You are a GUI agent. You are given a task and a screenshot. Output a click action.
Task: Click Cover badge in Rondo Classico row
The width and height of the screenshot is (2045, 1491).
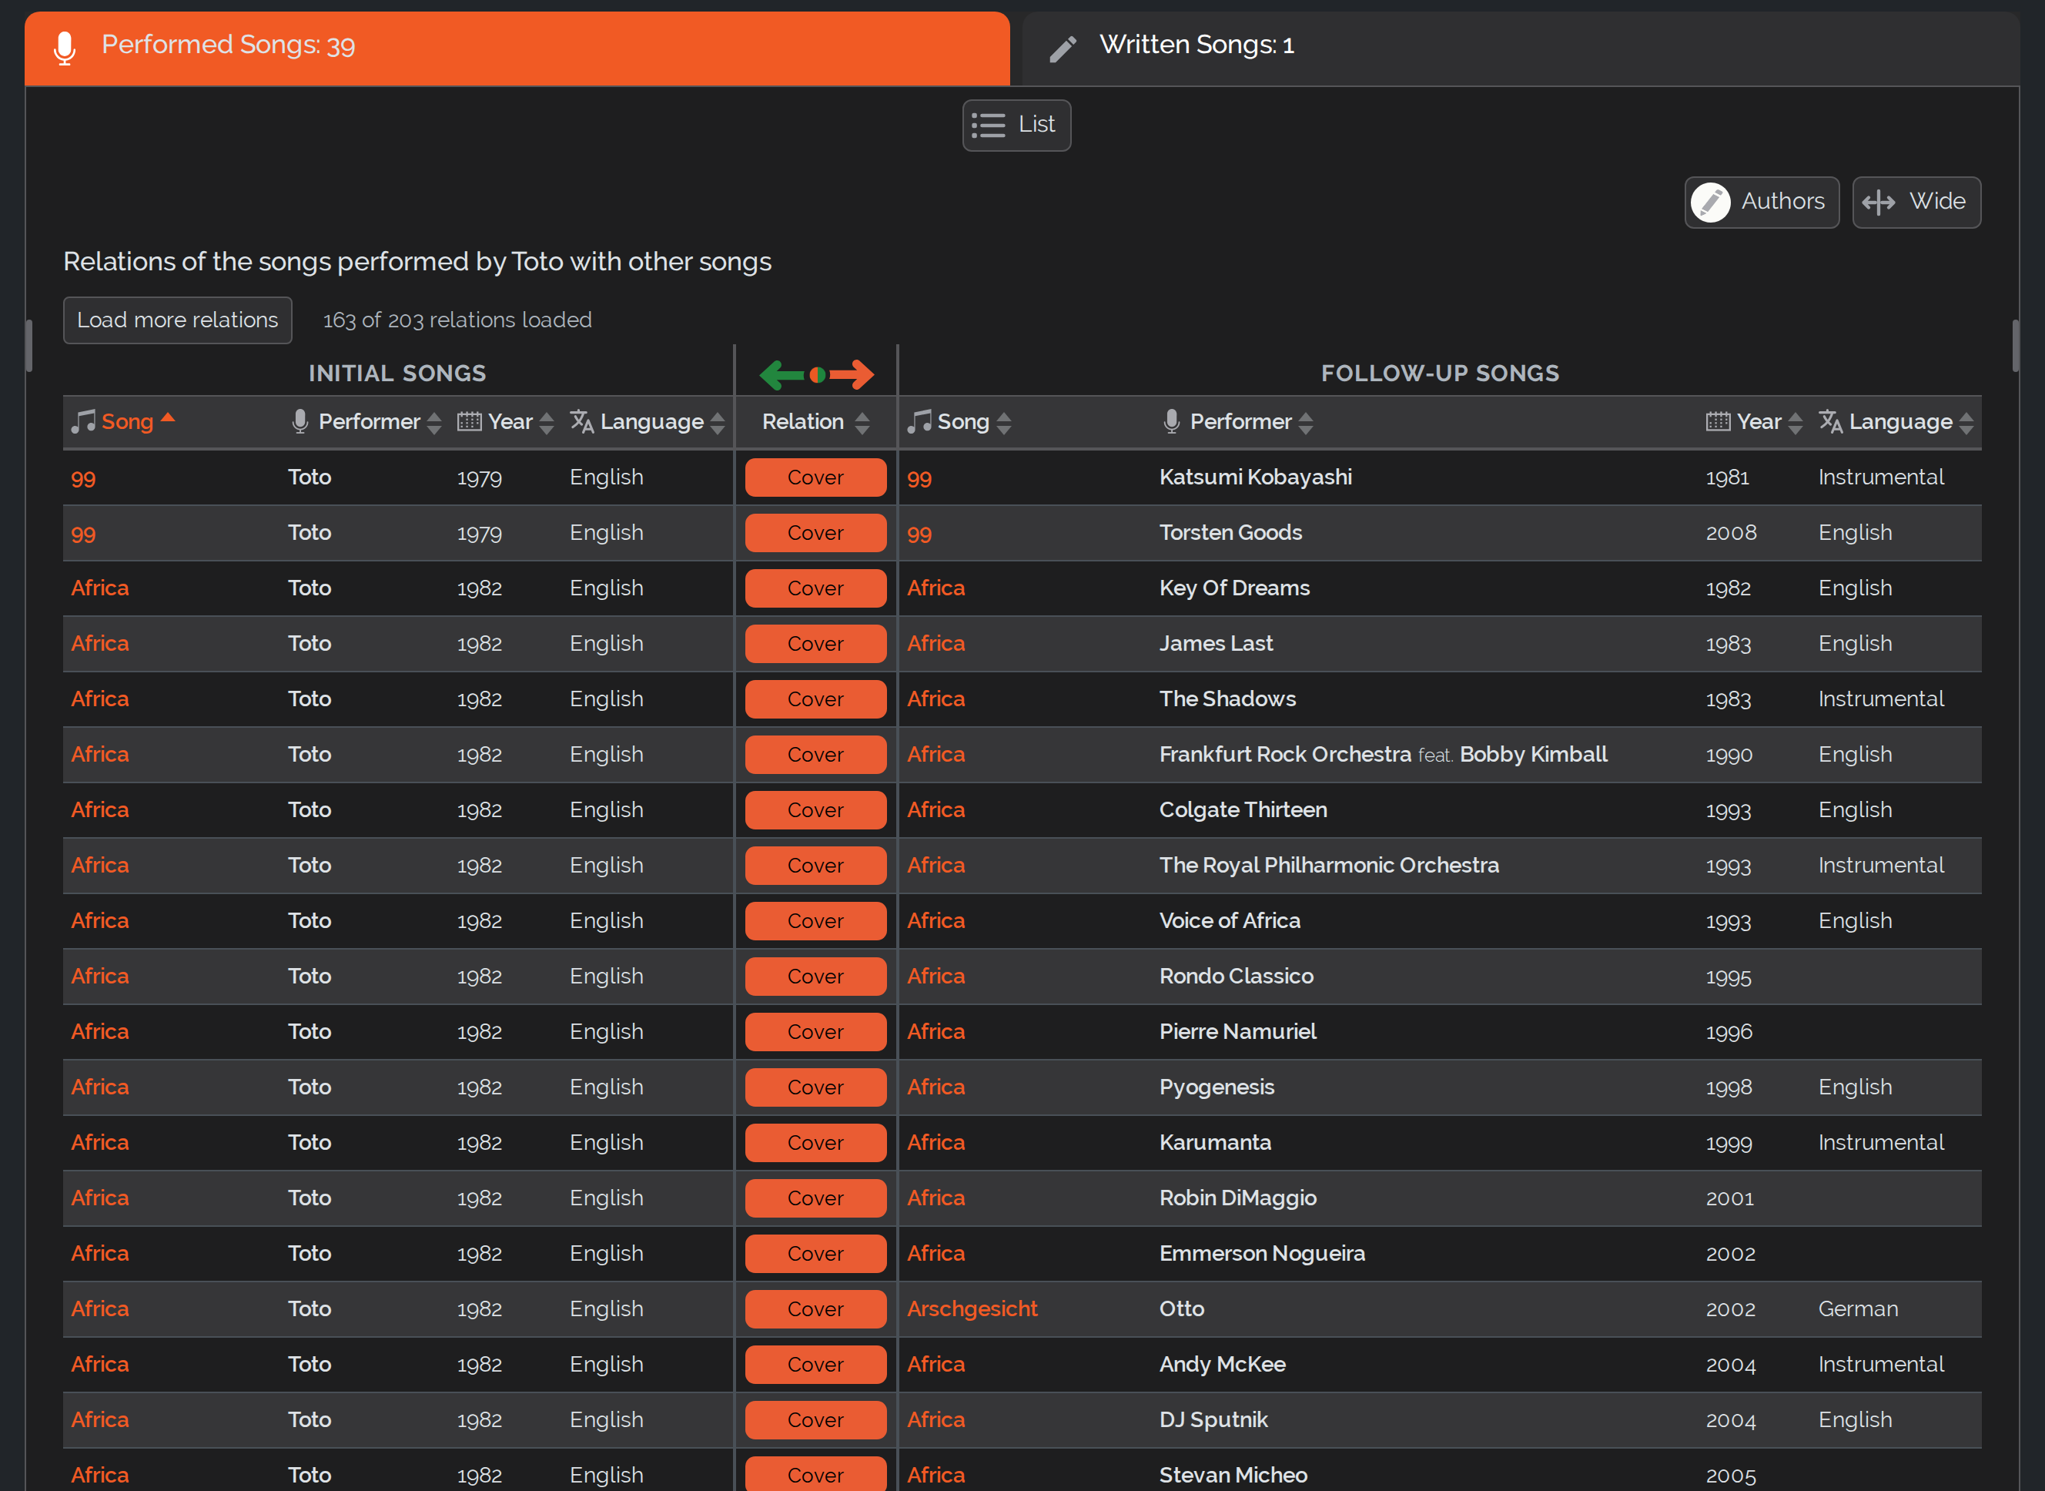pyautogui.click(x=815, y=977)
